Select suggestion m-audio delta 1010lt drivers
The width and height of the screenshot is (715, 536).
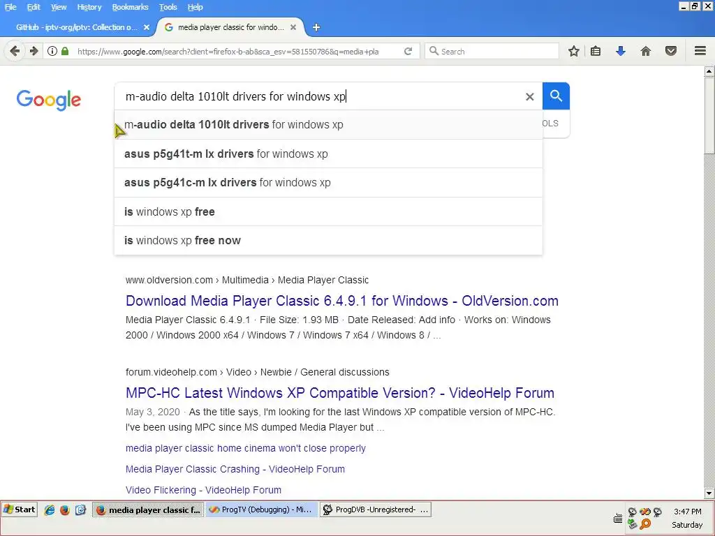(x=328, y=124)
